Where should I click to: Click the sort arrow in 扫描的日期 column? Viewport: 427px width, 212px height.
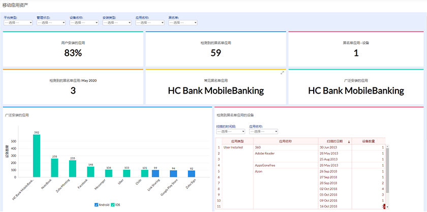349,141
